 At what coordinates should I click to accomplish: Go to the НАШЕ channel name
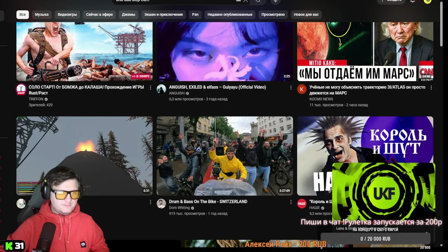(315, 208)
